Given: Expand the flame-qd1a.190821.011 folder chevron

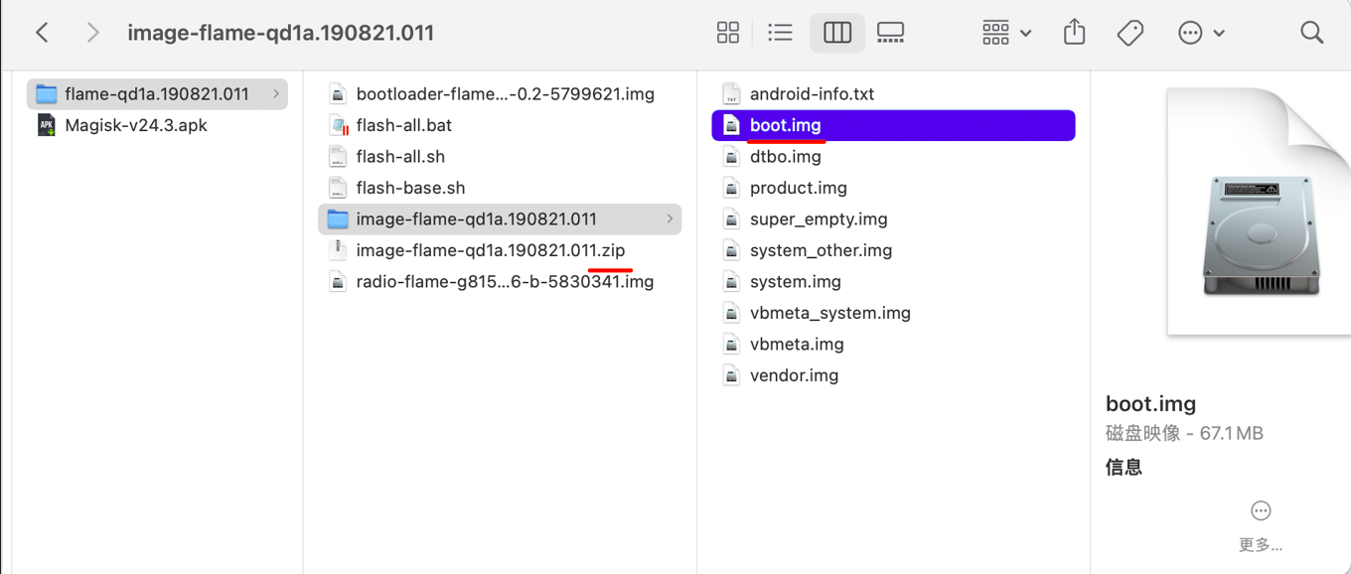Looking at the screenshot, I should coord(276,94).
